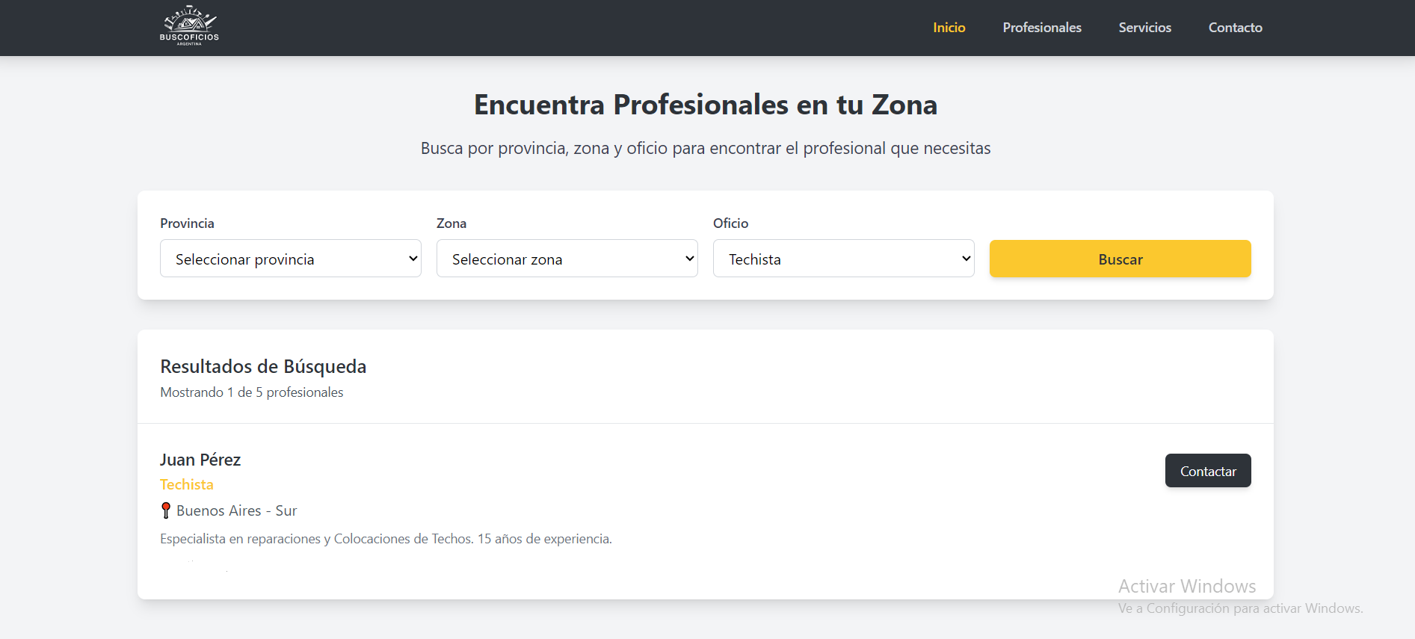
Task: Navigate to Servicios in the top menu
Action: click(x=1144, y=28)
